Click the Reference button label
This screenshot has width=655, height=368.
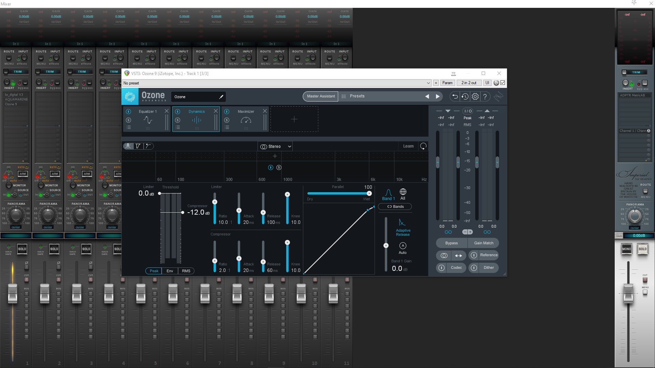(x=489, y=255)
